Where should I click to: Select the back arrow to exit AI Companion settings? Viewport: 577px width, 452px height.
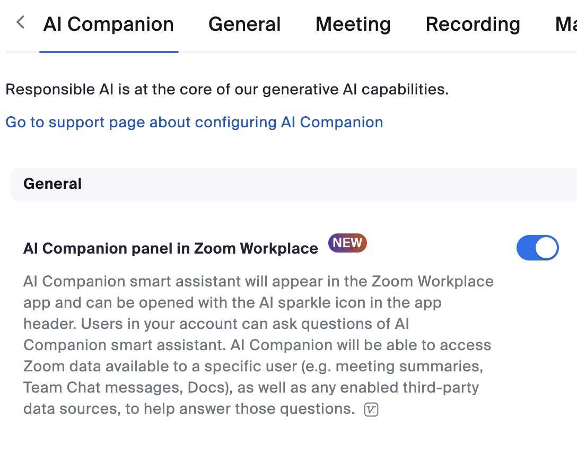tap(19, 23)
